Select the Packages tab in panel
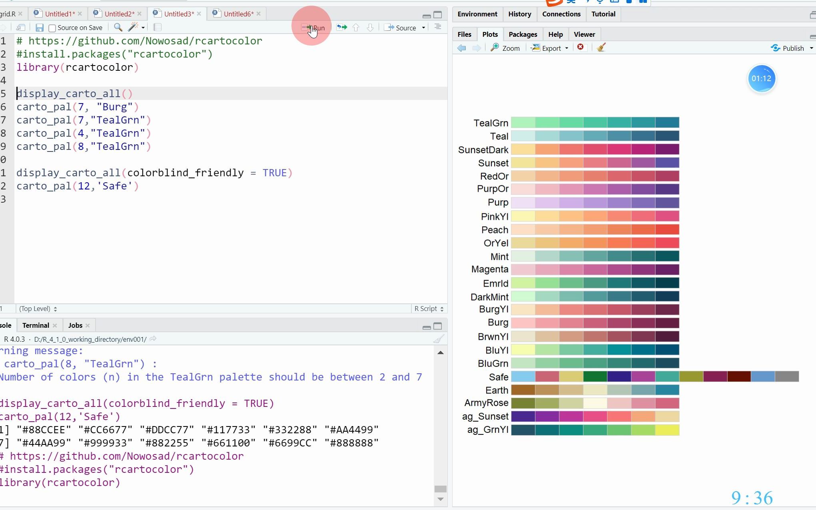 coord(523,34)
